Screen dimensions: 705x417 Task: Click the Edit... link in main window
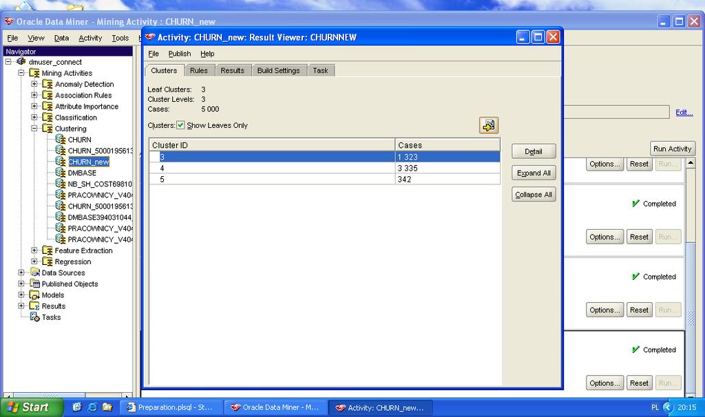tap(684, 112)
